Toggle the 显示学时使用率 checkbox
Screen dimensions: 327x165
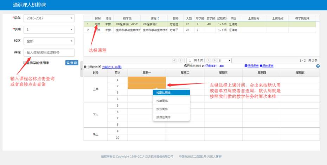[x=25, y=62]
